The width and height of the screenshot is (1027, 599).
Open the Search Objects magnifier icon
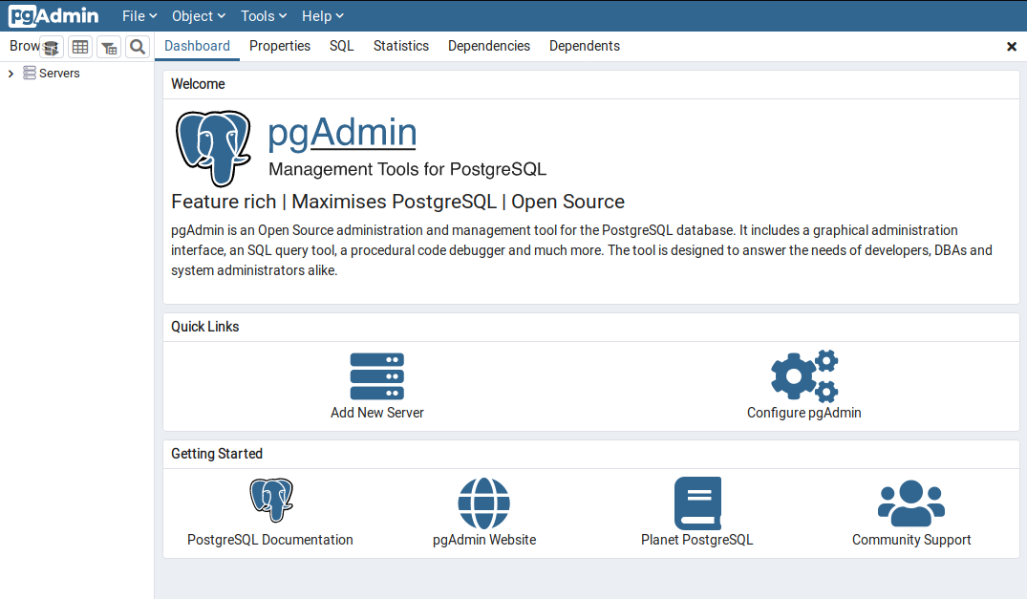(138, 47)
